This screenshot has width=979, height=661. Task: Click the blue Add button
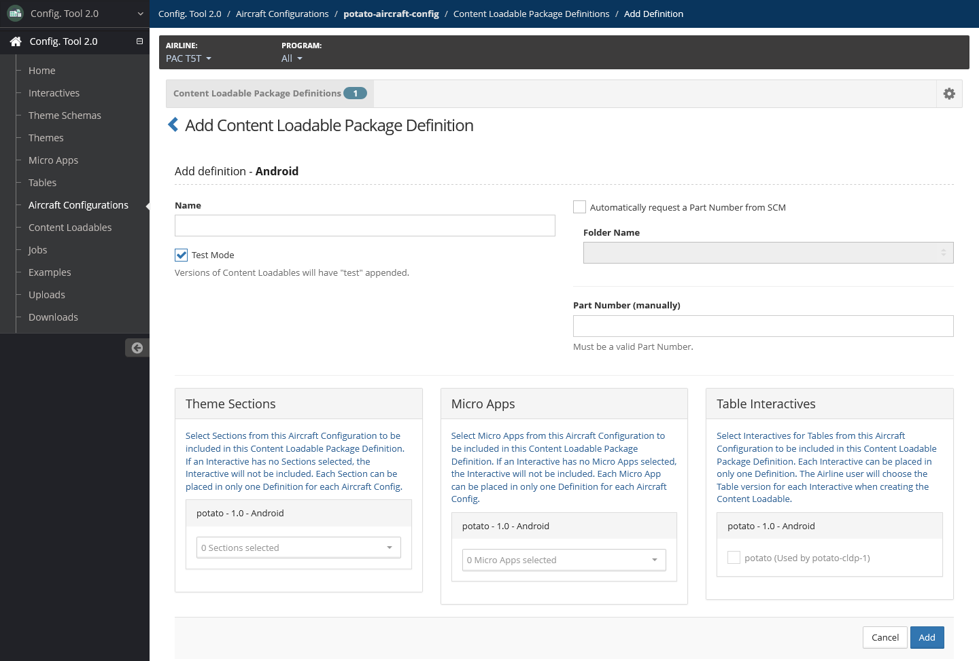tap(927, 637)
